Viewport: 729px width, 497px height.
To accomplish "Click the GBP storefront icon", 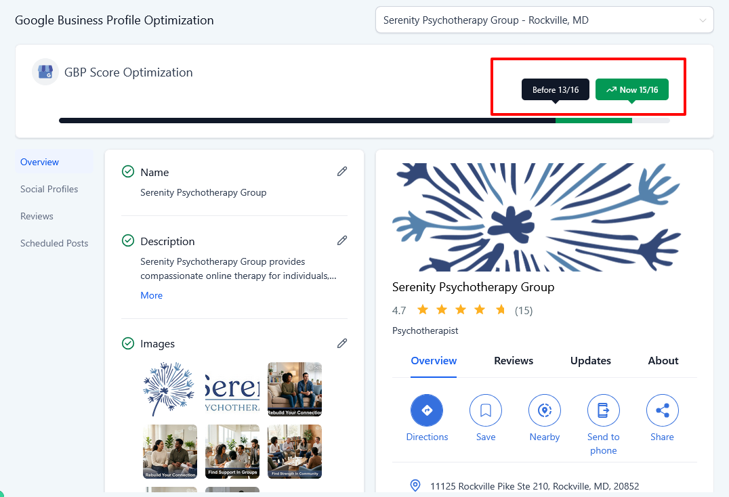I will point(45,72).
